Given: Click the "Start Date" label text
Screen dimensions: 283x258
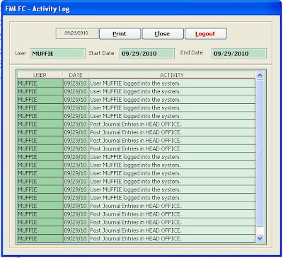Looking at the screenshot, I should [x=101, y=53].
